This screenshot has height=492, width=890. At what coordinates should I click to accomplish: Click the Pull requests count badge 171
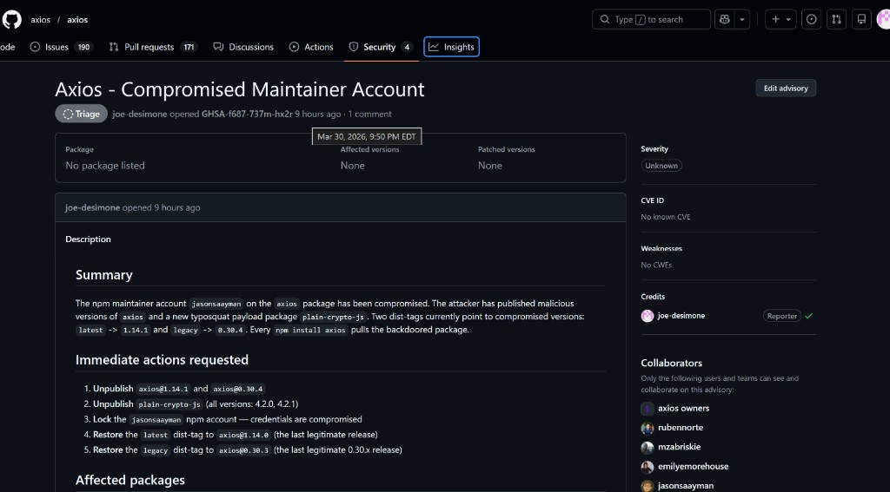click(x=189, y=47)
